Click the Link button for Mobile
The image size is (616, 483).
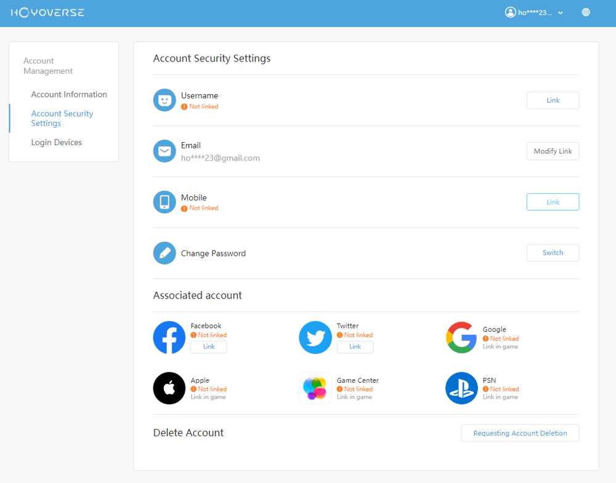[x=553, y=202]
